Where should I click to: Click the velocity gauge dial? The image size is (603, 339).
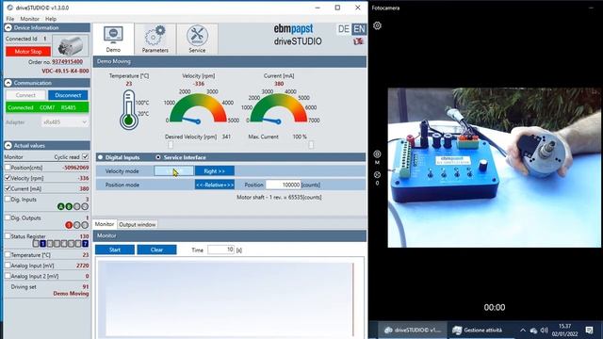tap(199, 108)
